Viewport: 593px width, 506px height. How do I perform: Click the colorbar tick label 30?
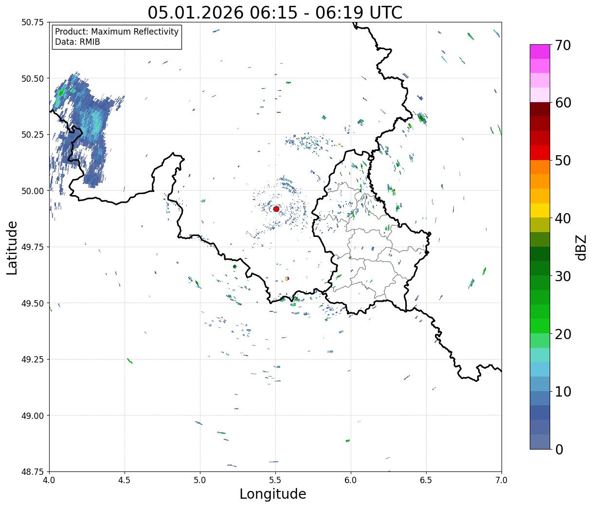[x=562, y=276]
